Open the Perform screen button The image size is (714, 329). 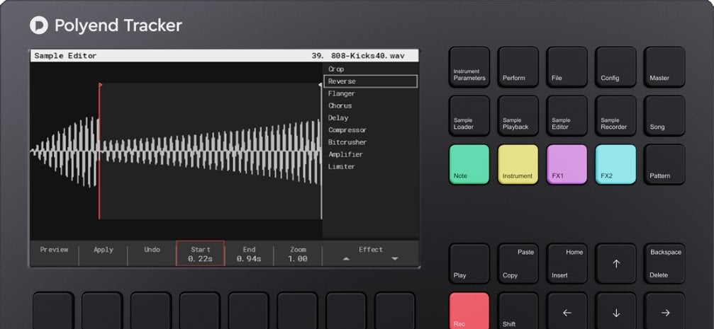pyautogui.click(x=518, y=67)
